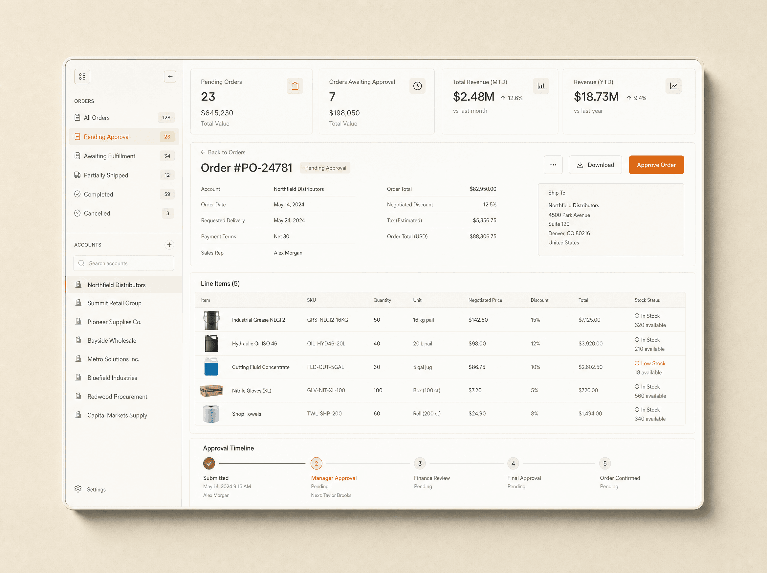Click the search magnifier icon in accounts field
The width and height of the screenshot is (767, 573).
coord(81,263)
